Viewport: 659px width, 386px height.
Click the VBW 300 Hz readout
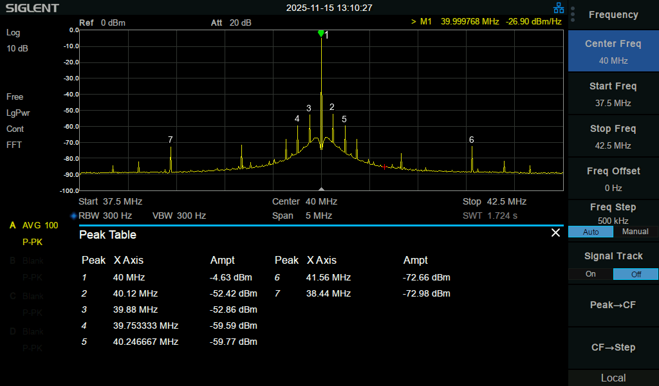pos(179,216)
